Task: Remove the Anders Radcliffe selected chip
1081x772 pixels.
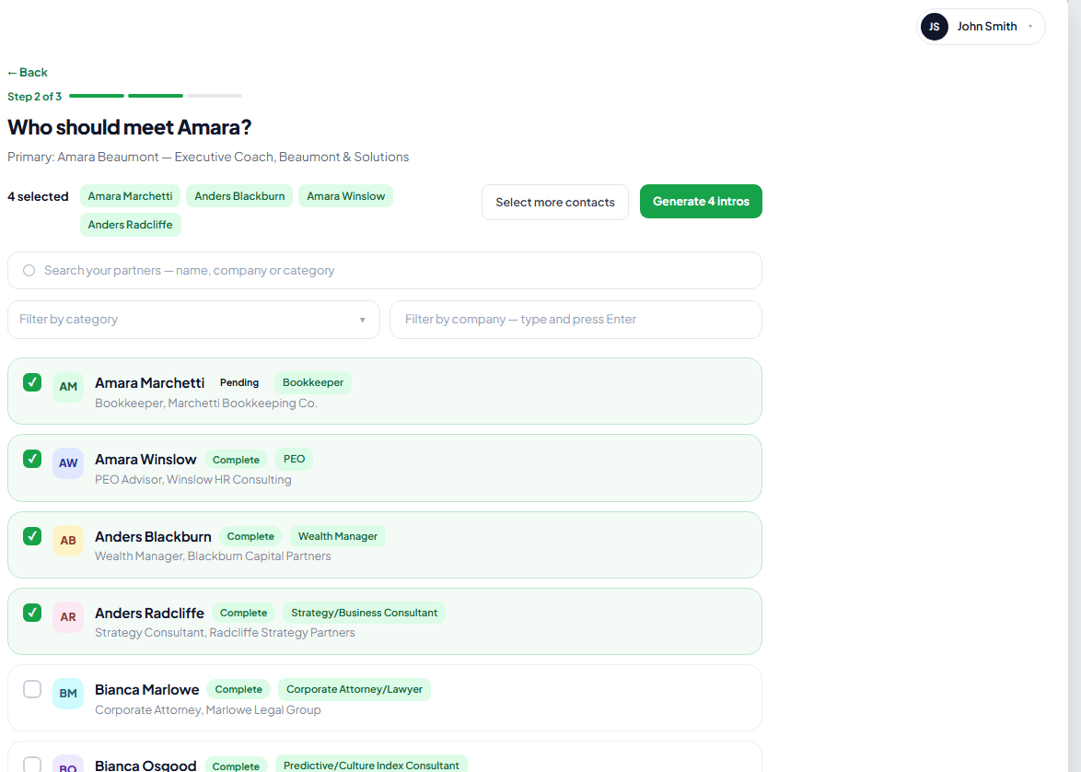Action: click(131, 224)
